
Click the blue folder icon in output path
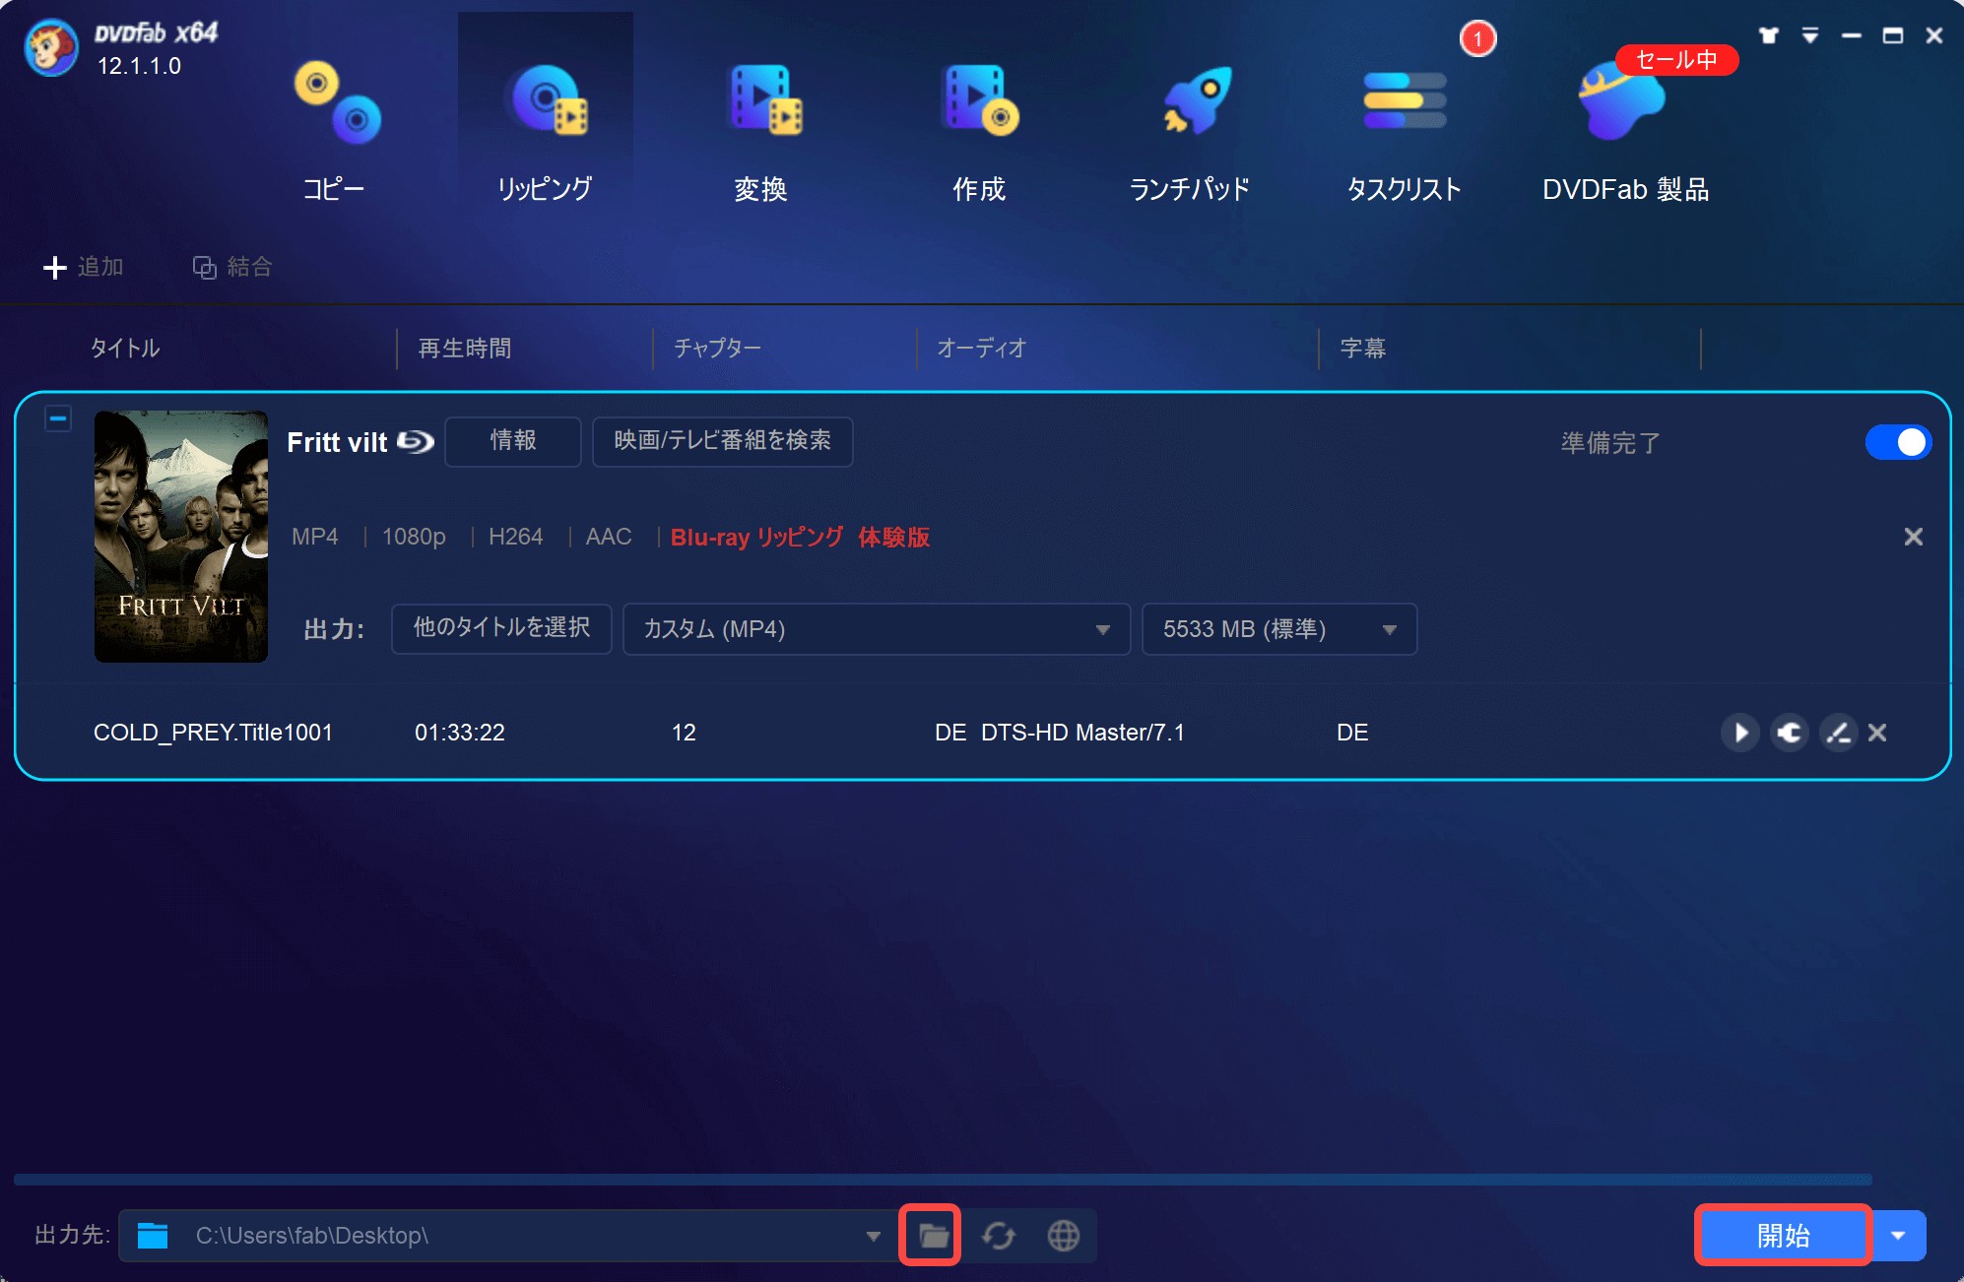(153, 1236)
